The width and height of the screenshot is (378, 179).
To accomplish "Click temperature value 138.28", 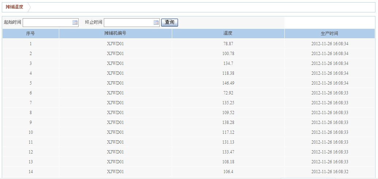I will point(228,122).
